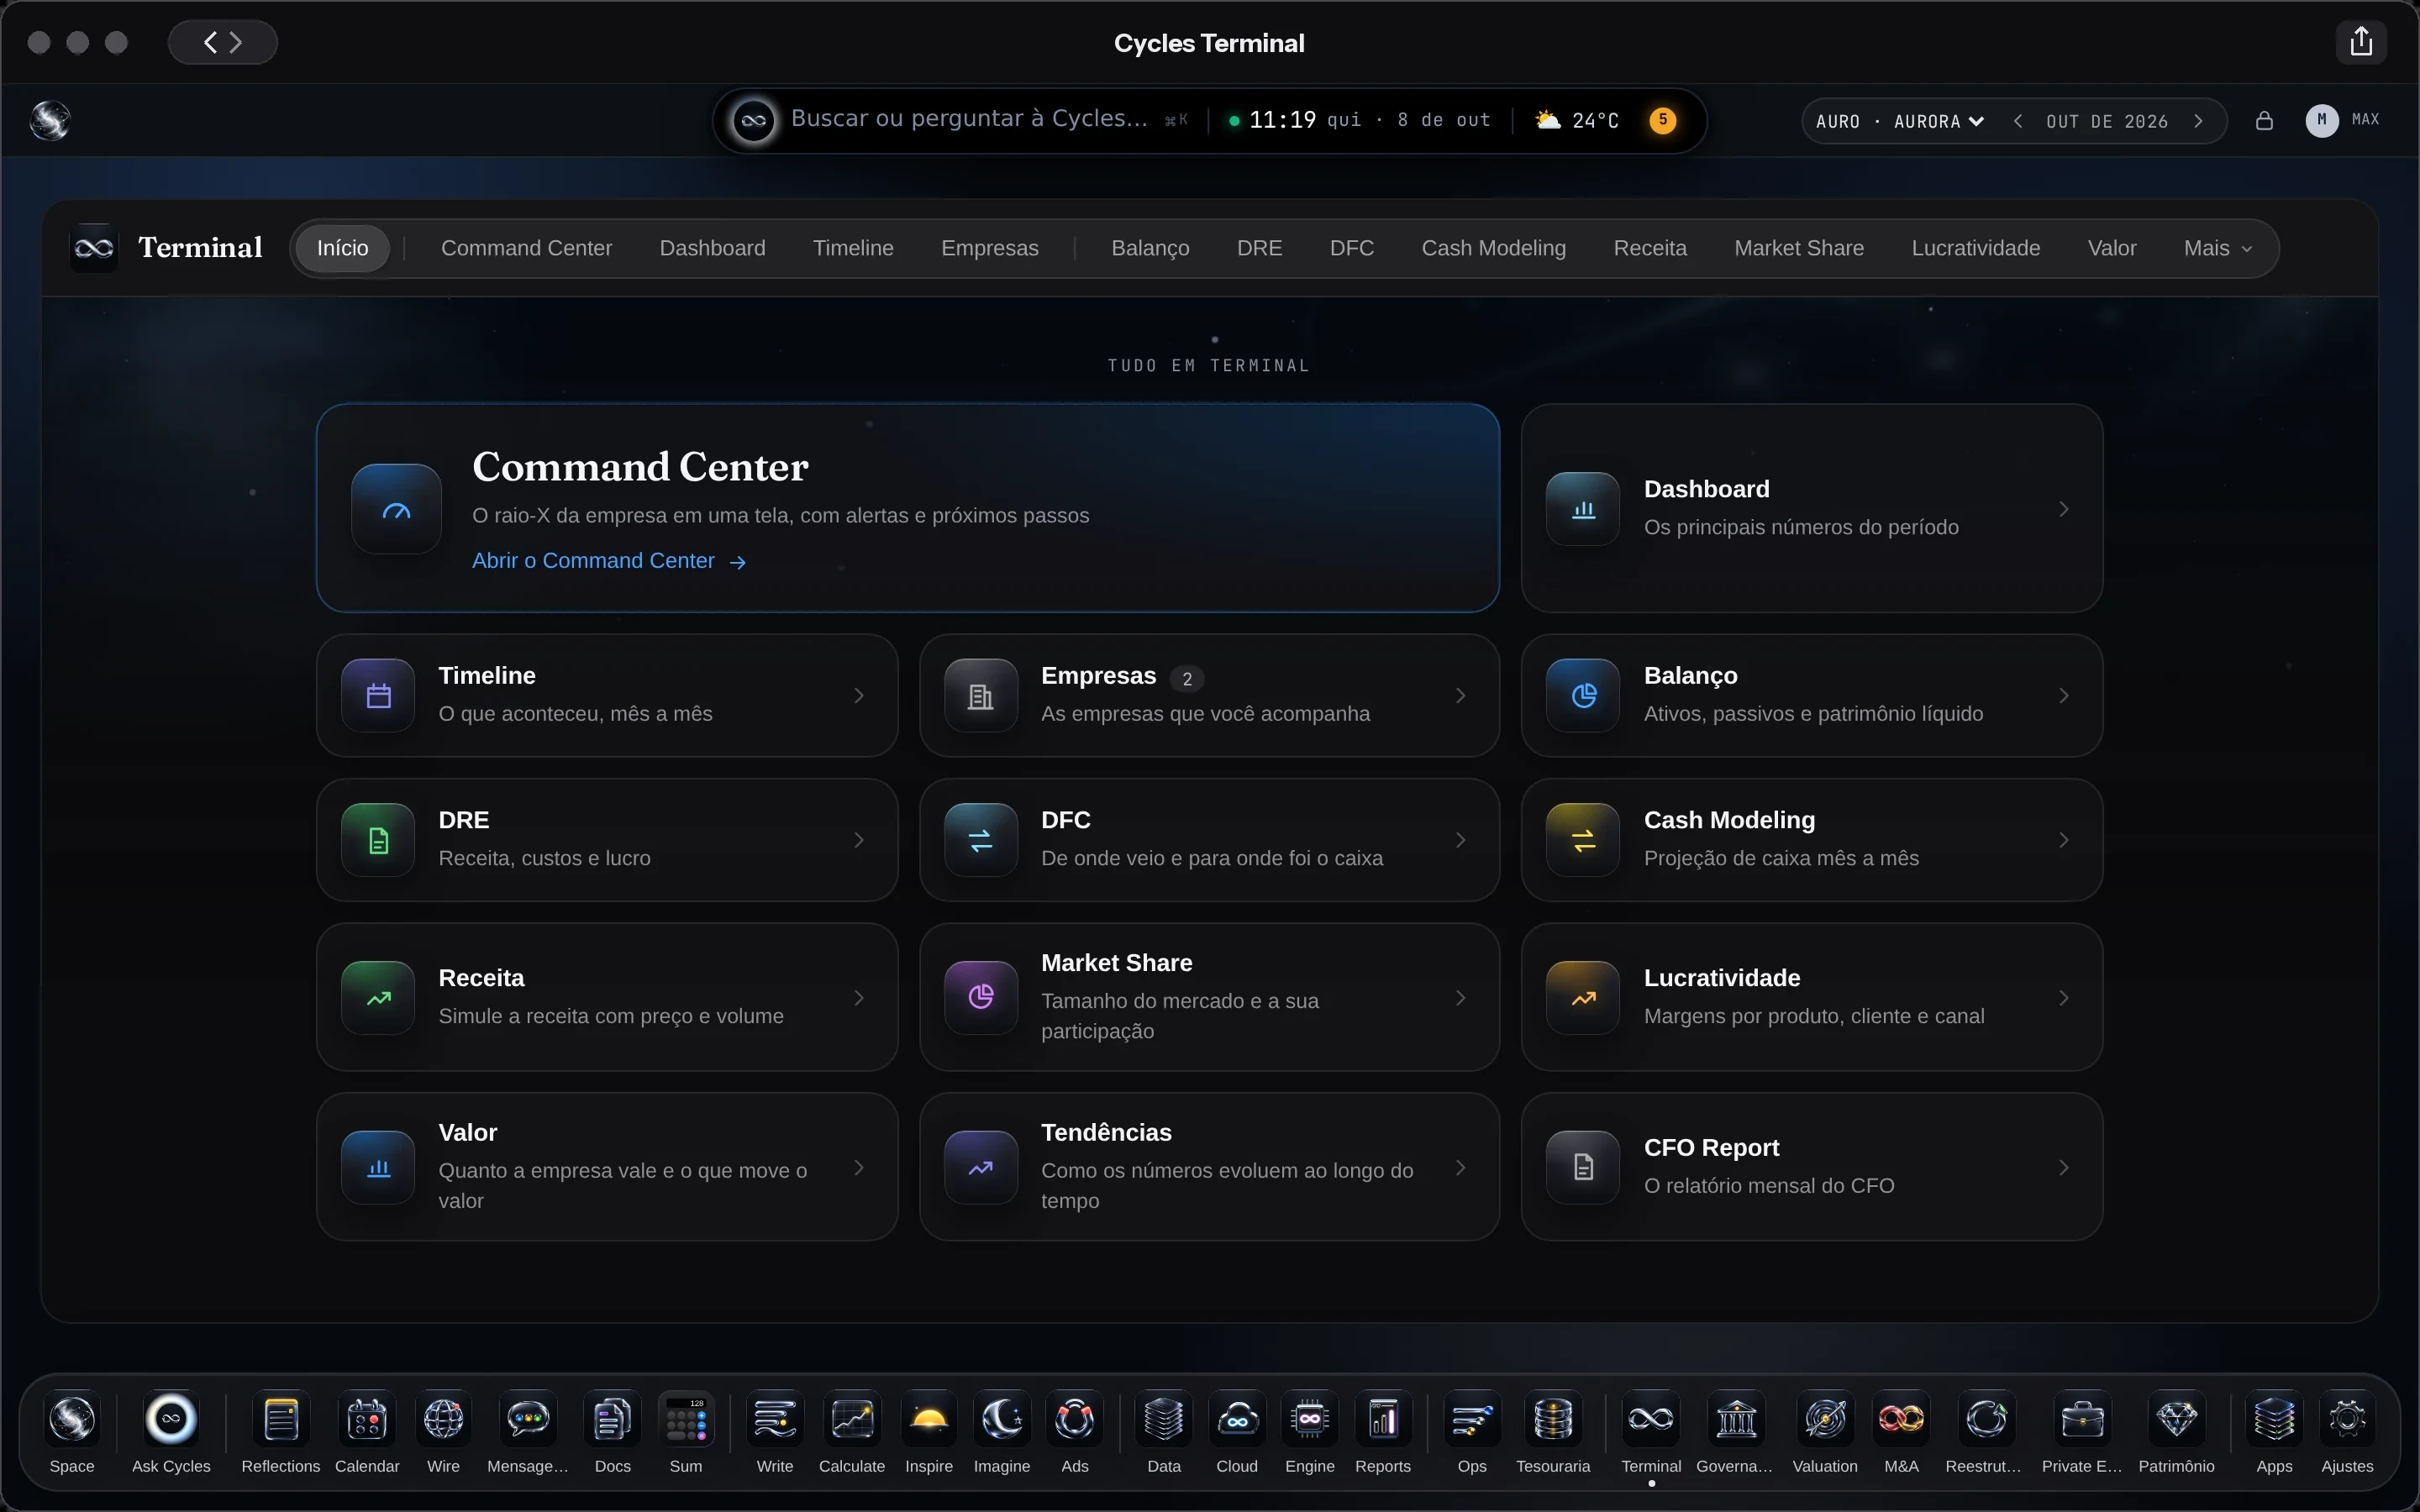Viewport: 2420px width, 1512px height.
Task: Open the Tendências card arrow
Action: click(x=1461, y=1167)
